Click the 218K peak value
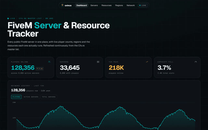Viewport: 208px width, 130px height. point(116,68)
